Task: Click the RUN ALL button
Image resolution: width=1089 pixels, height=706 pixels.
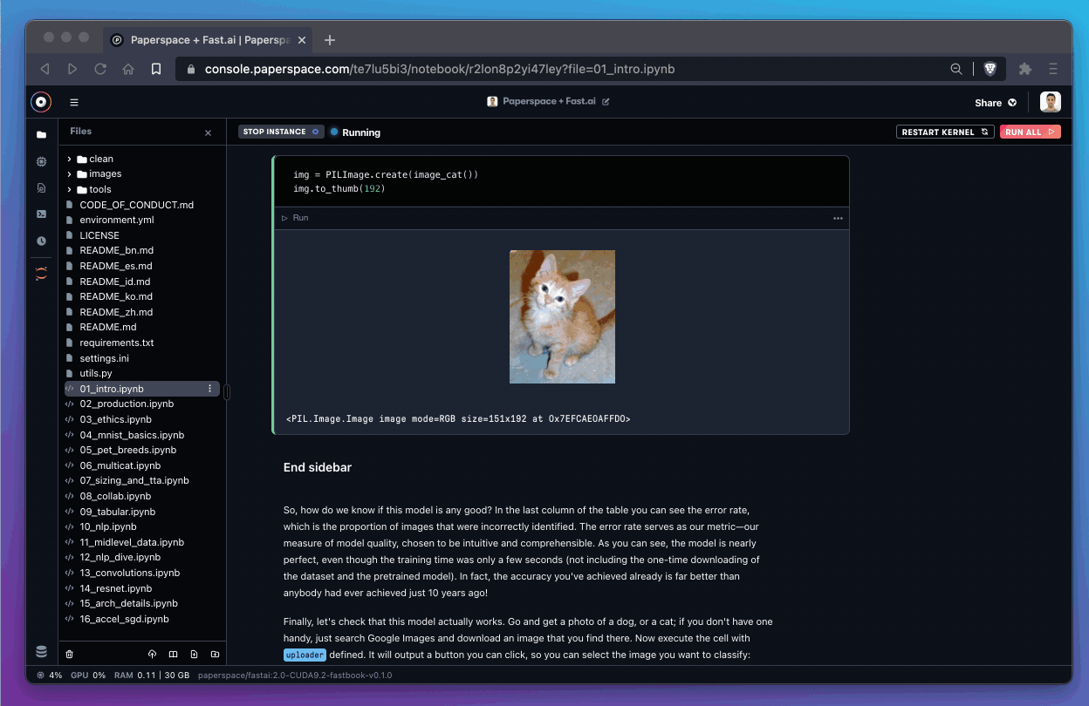Action: 1030,132
